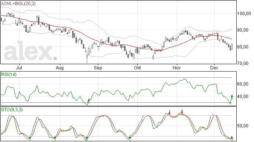
Task: Click the Dec month label
Action: (x=214, y=68)
